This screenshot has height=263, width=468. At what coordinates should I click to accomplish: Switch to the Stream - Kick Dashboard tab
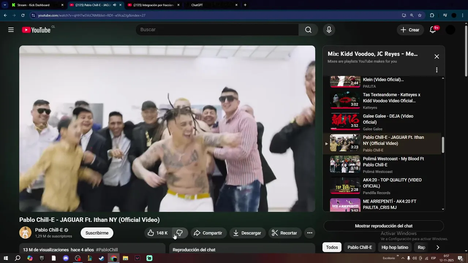pos(37,5)
